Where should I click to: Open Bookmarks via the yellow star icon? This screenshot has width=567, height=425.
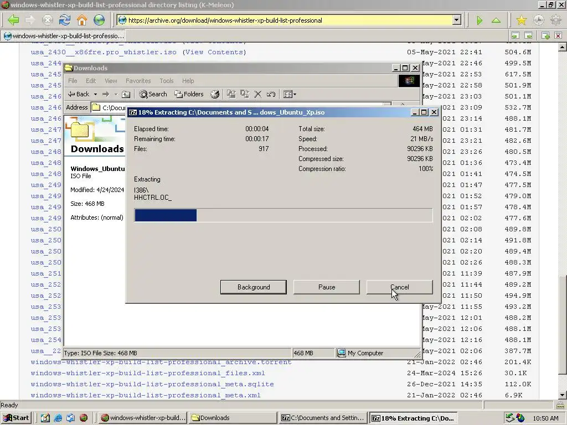(522, 20)
